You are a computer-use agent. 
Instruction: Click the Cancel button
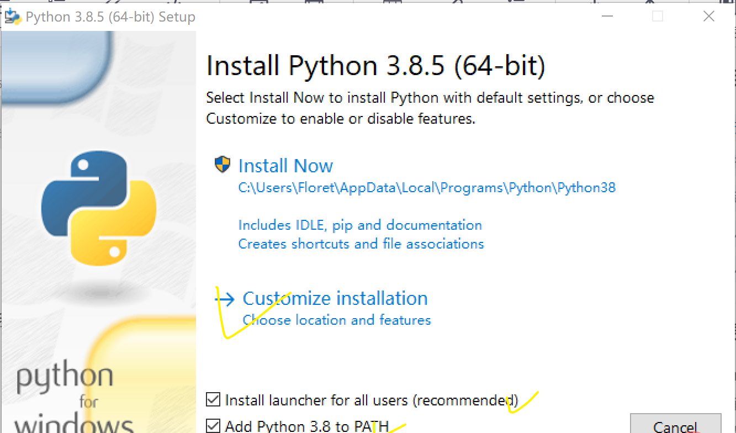tap(675, 424)
